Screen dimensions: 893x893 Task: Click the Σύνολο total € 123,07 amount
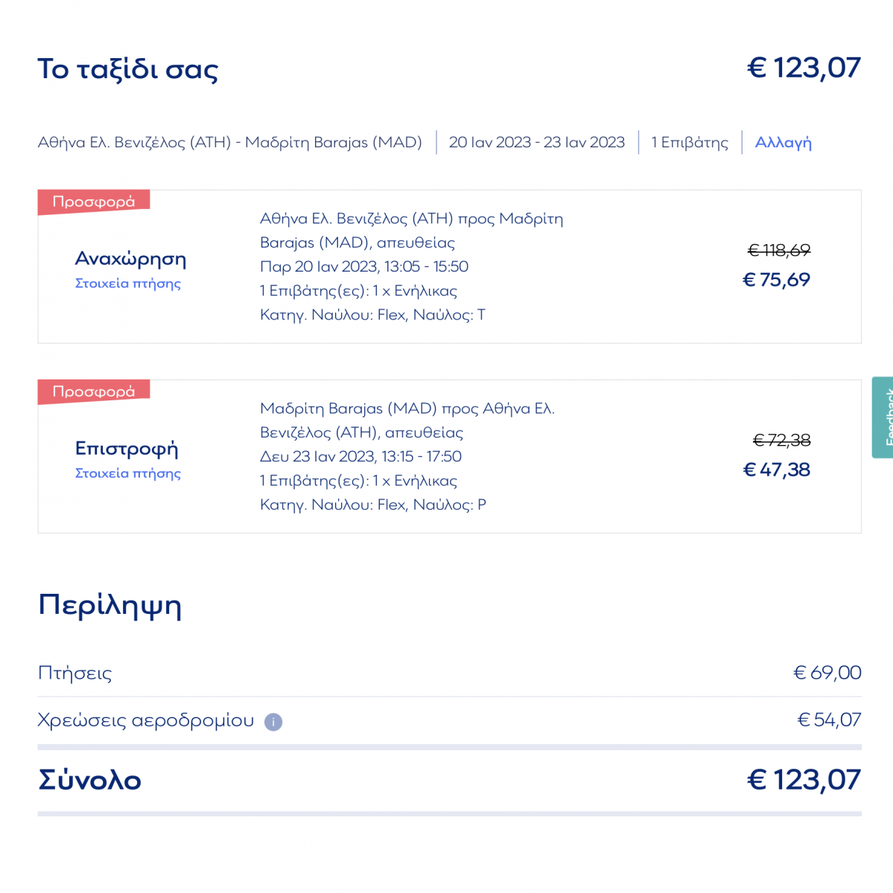pos(804,780)
